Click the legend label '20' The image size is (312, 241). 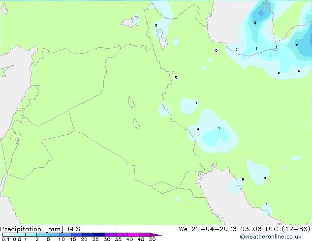click(84, 239)
